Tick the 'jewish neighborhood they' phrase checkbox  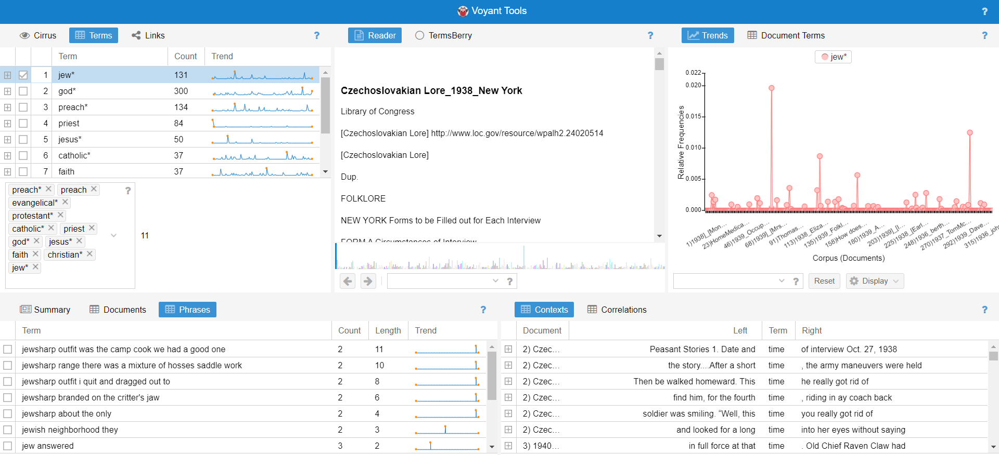point(7,430)
